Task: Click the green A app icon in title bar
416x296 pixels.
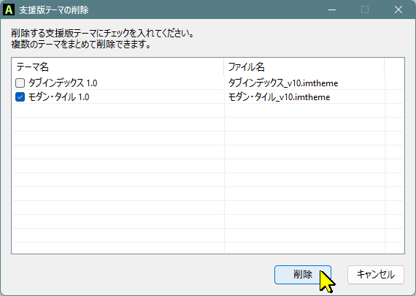Action: pos(9,10)
